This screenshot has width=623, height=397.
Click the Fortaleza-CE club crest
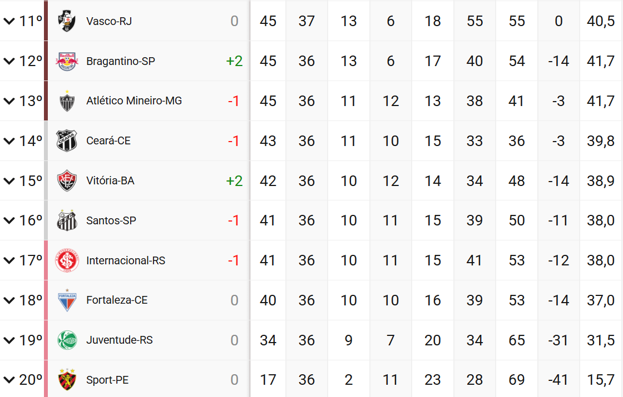pos(67,300)
